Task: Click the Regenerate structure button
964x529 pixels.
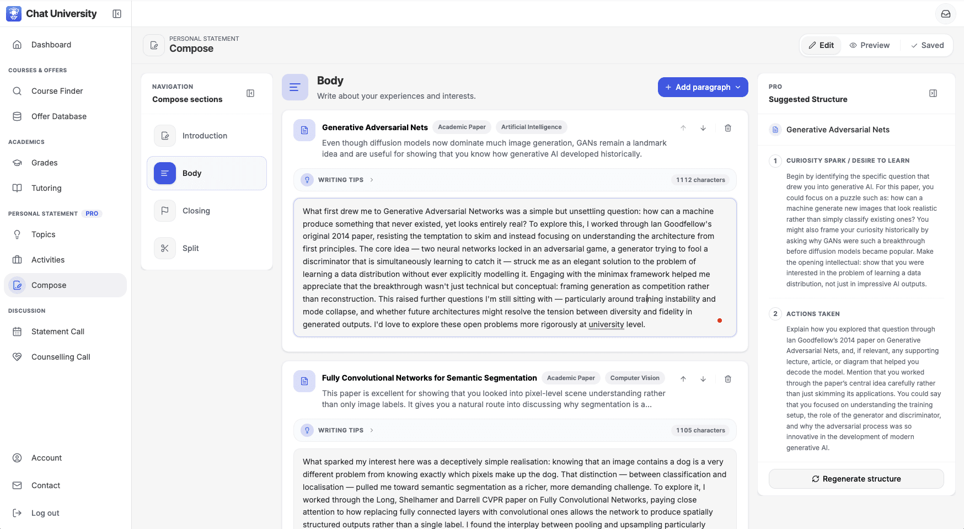Action: click(x=856, y=479)
